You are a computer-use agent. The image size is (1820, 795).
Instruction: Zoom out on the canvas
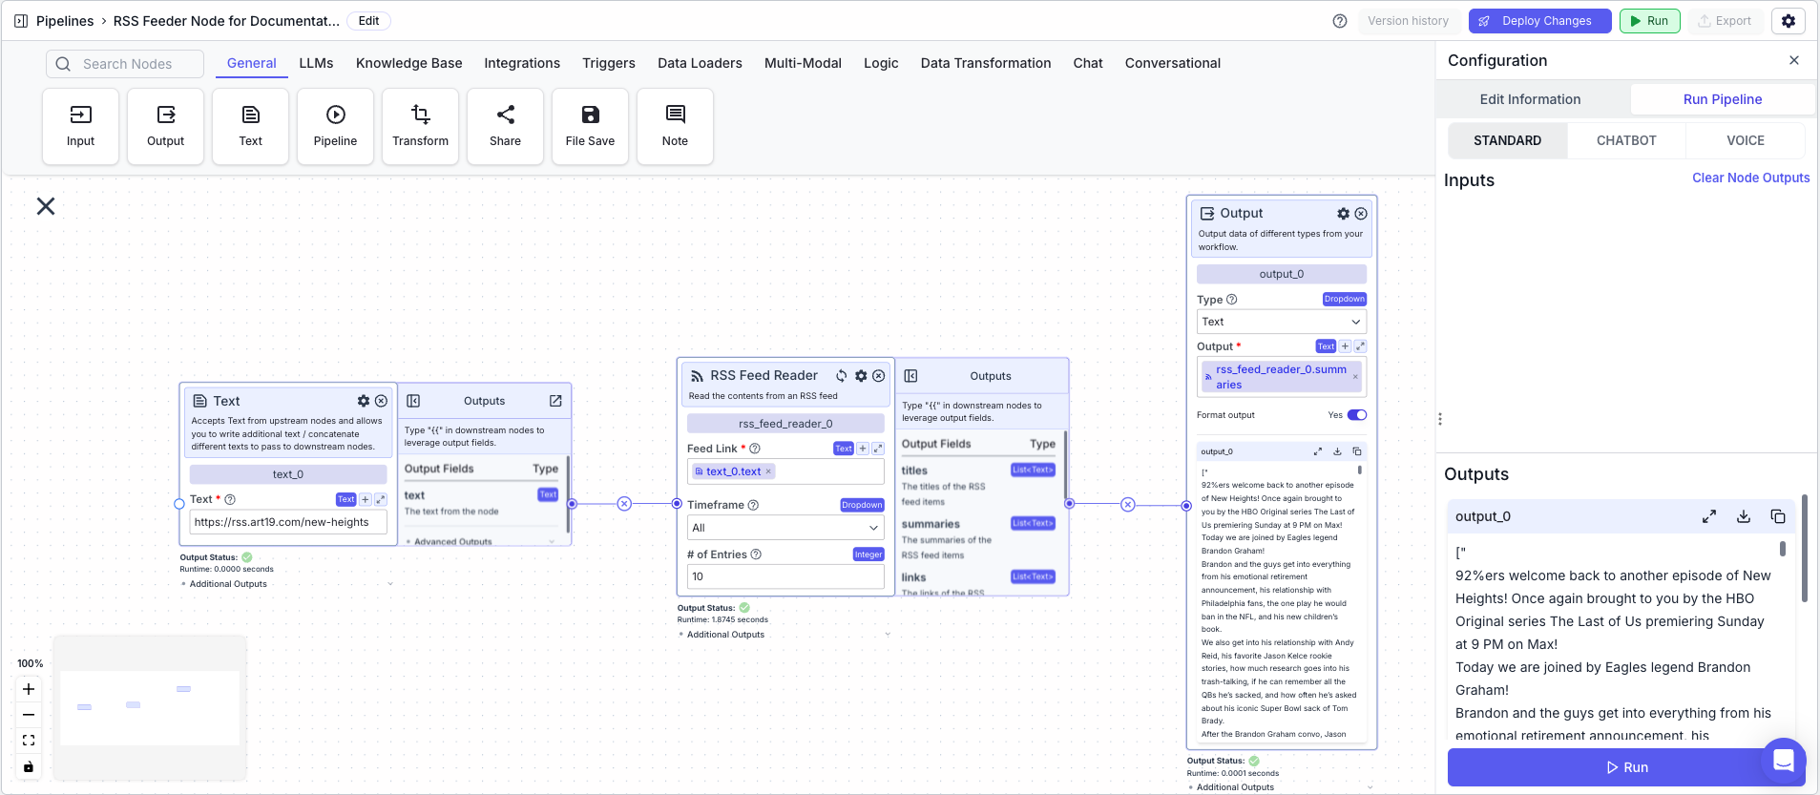coord(29,715)
